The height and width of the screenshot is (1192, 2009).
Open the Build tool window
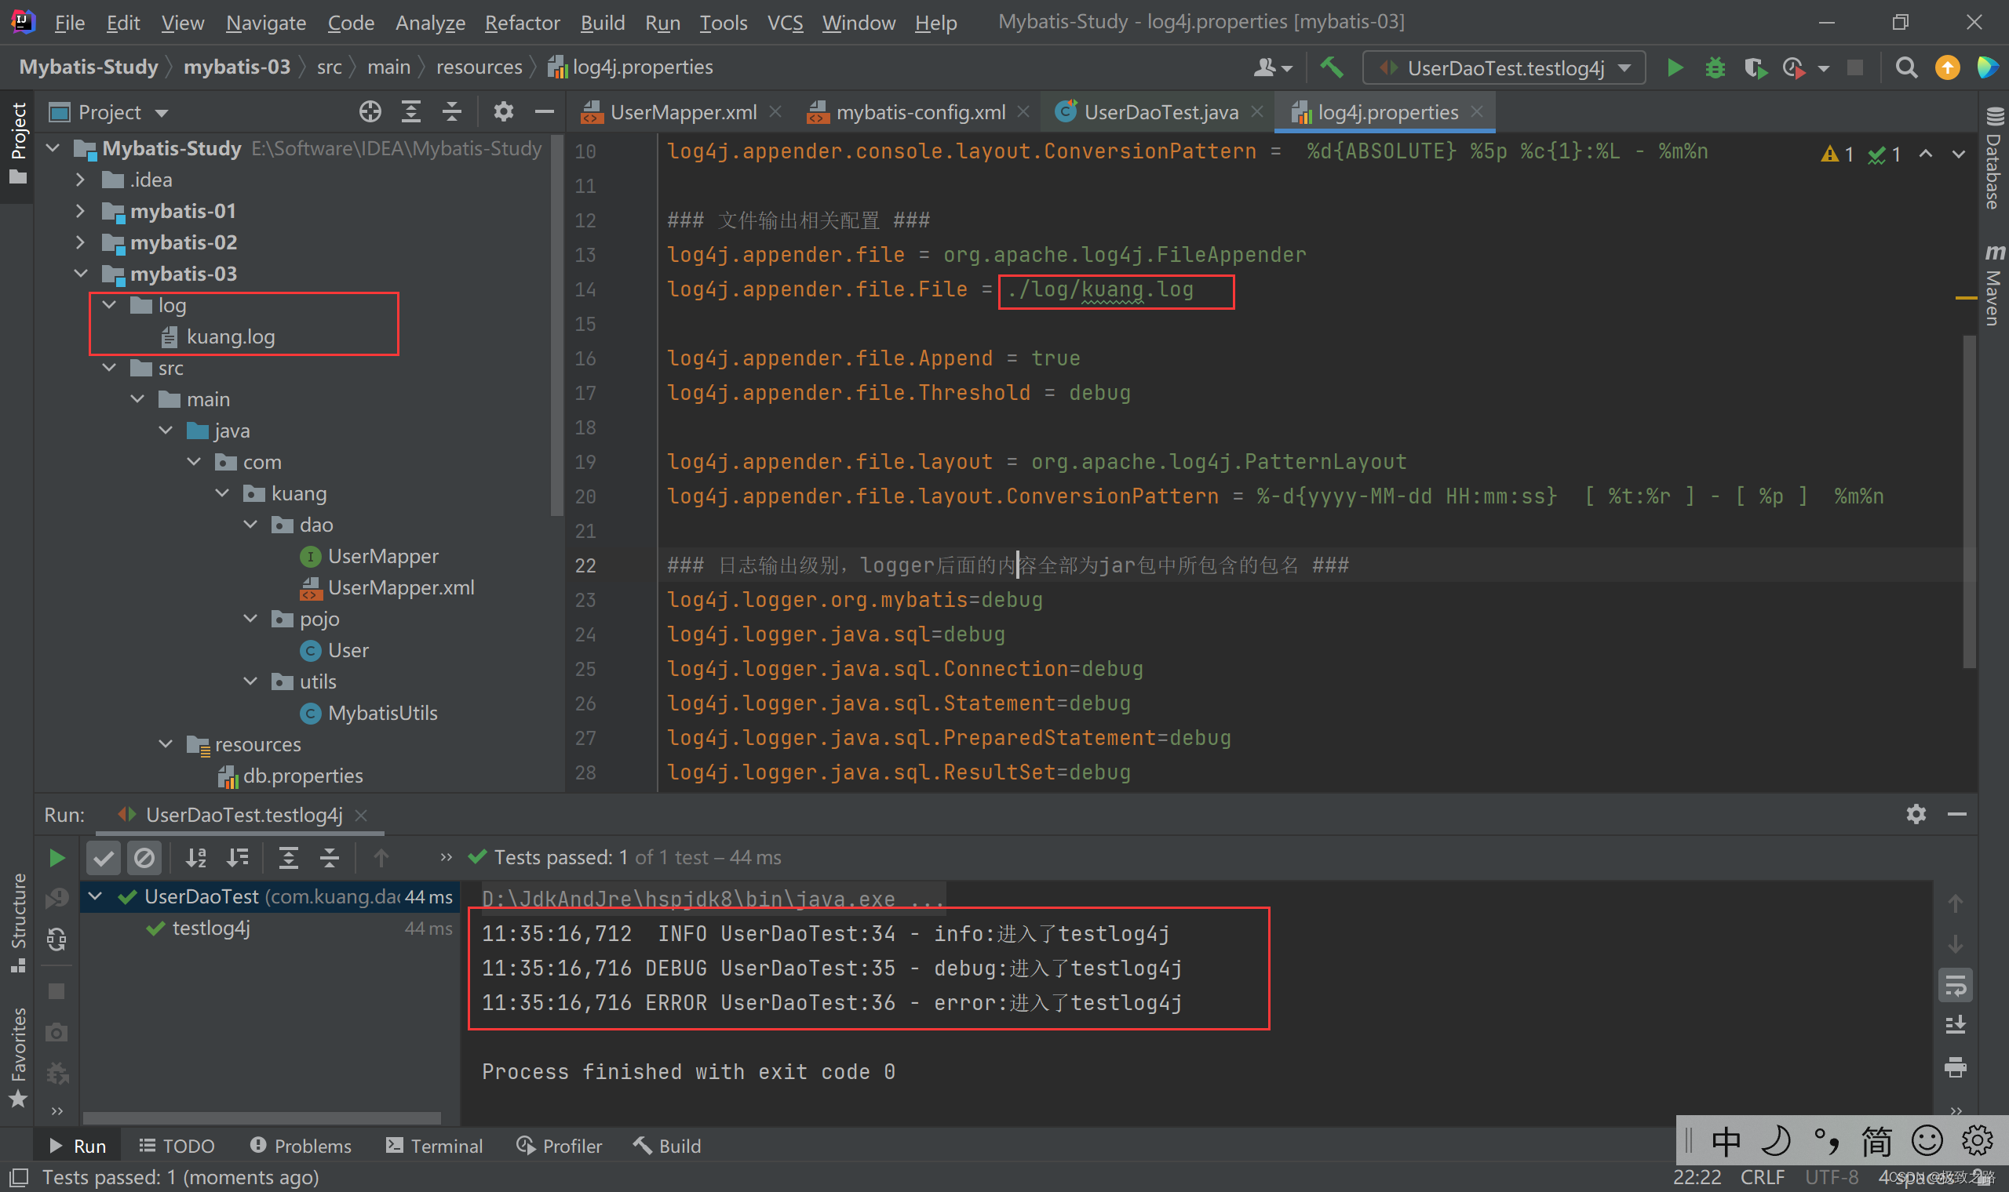tap(667, 1147)
